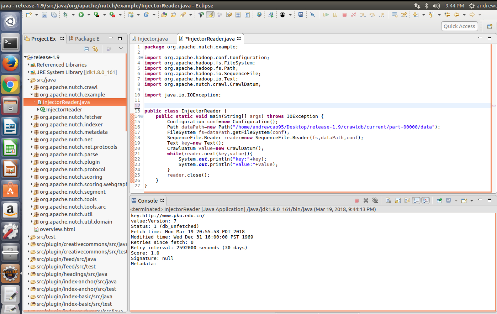Open the Firefox dock icon
Image resolution: width=497 pixels, height=314 pixels.
(x=10, y=63)
